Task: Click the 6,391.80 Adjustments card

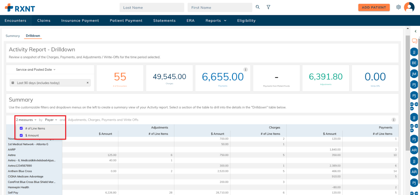Action: (326, 78)
